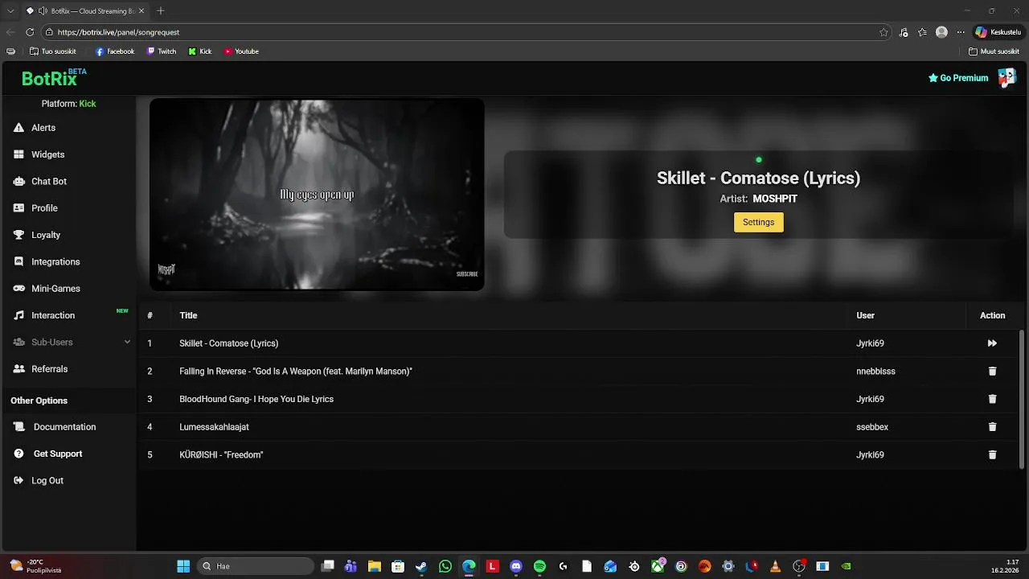Delete the KÜRØISHI Freedom request

[x=992, y=455]
